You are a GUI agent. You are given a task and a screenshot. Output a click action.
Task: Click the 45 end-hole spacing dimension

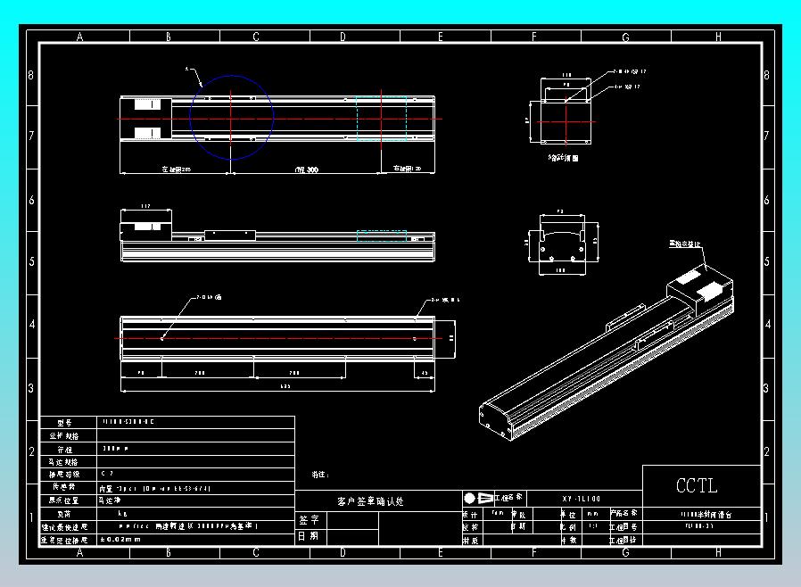425,373
